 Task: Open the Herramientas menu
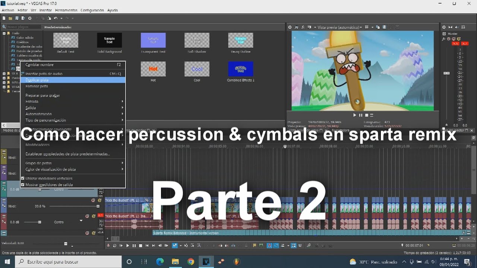click(66, 10)
